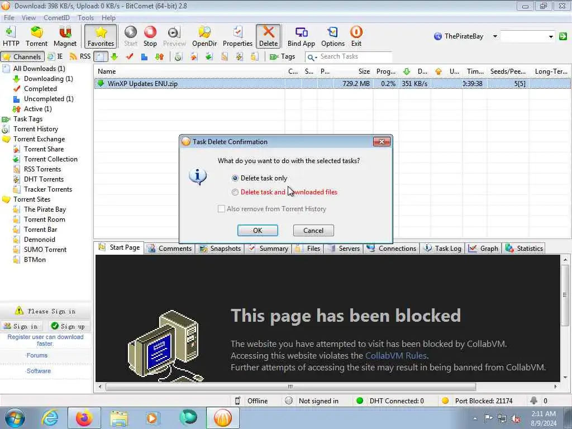The width and height of the screenshot is (572, 429).
Task: Switch to the Files tab
Action: 308,249
